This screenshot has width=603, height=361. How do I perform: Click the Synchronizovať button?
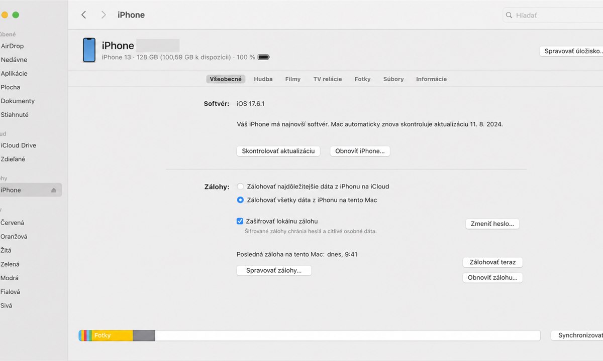[577, 335]
